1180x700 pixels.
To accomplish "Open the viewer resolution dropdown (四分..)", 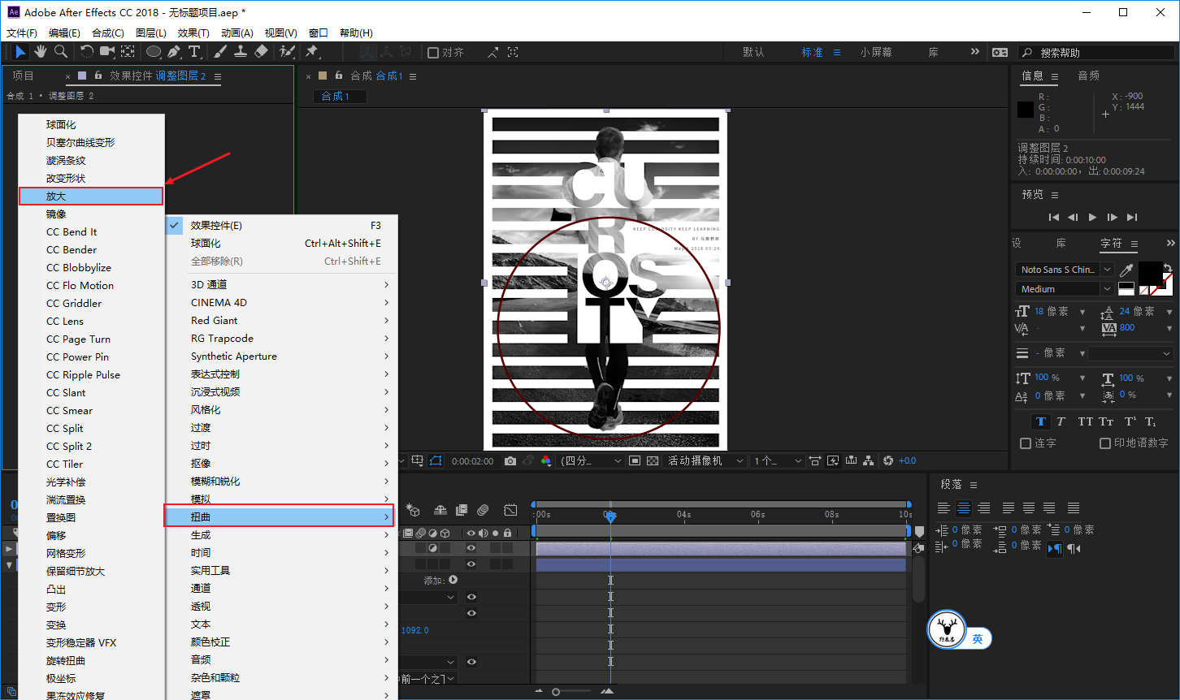I will 590,460.
